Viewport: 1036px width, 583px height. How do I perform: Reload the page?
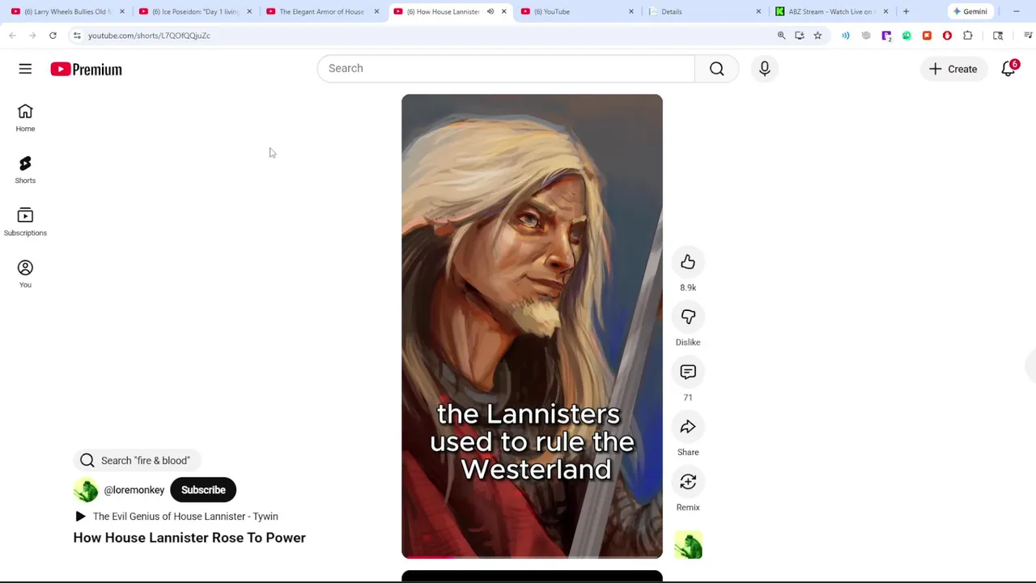pyautogui.click(x=53, y=36)
